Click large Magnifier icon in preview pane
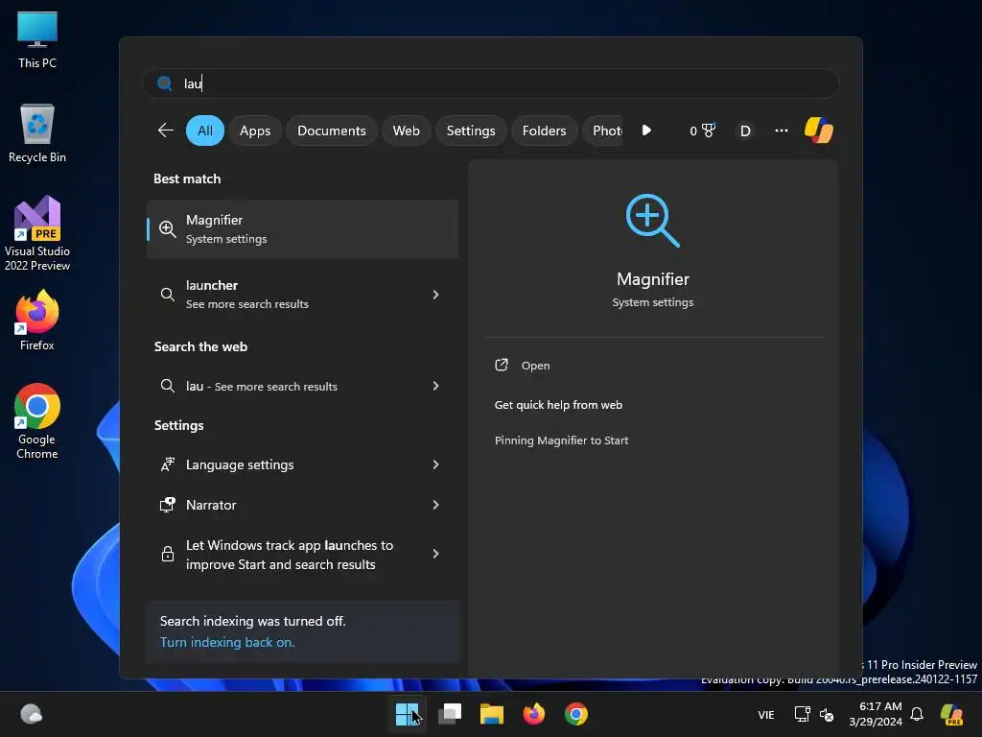 [652, 221]
